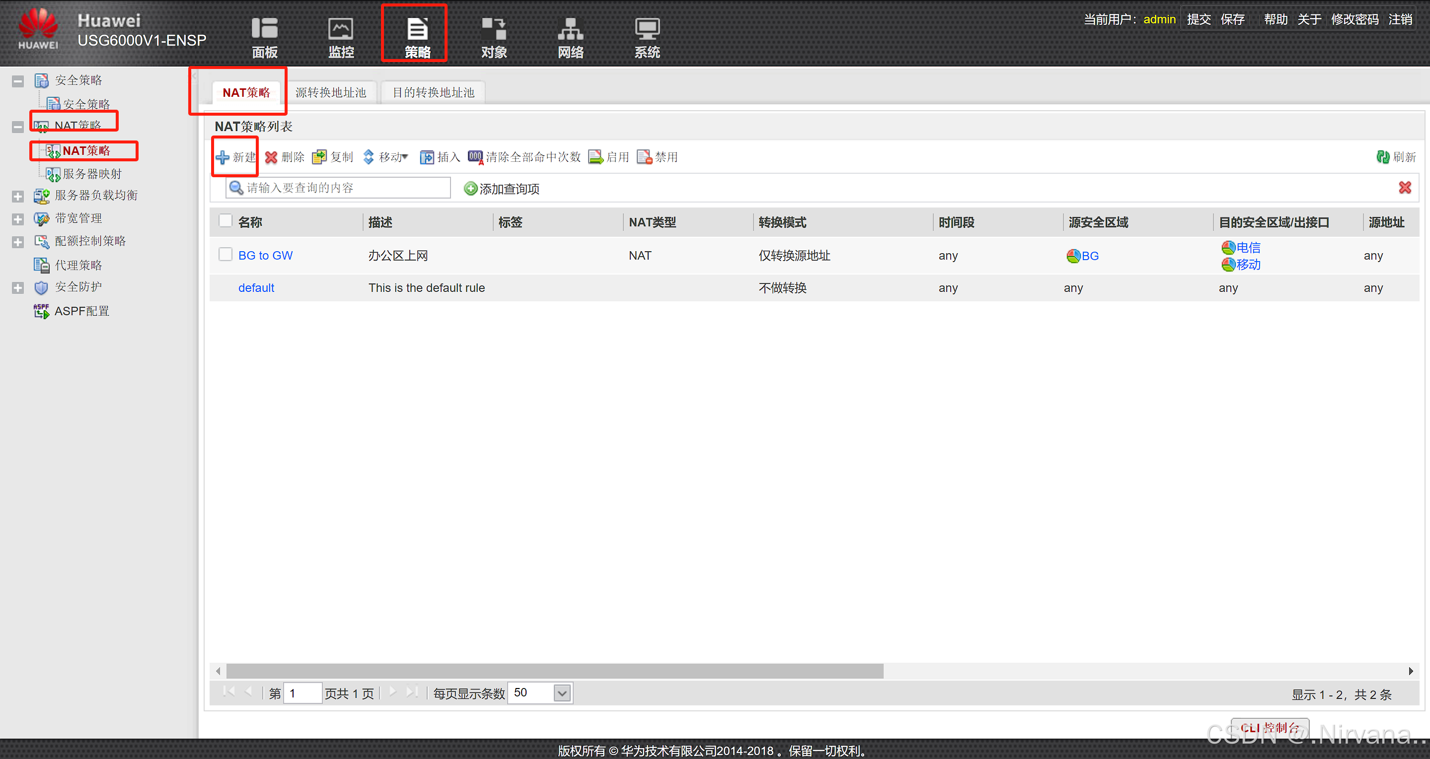The image size is (1430, 759).
Task: Click the red X to clear query
Action: pos(1405,188)
